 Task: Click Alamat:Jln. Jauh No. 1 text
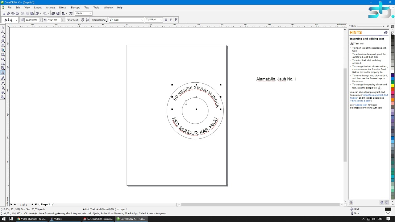click(x=276, y=79)
